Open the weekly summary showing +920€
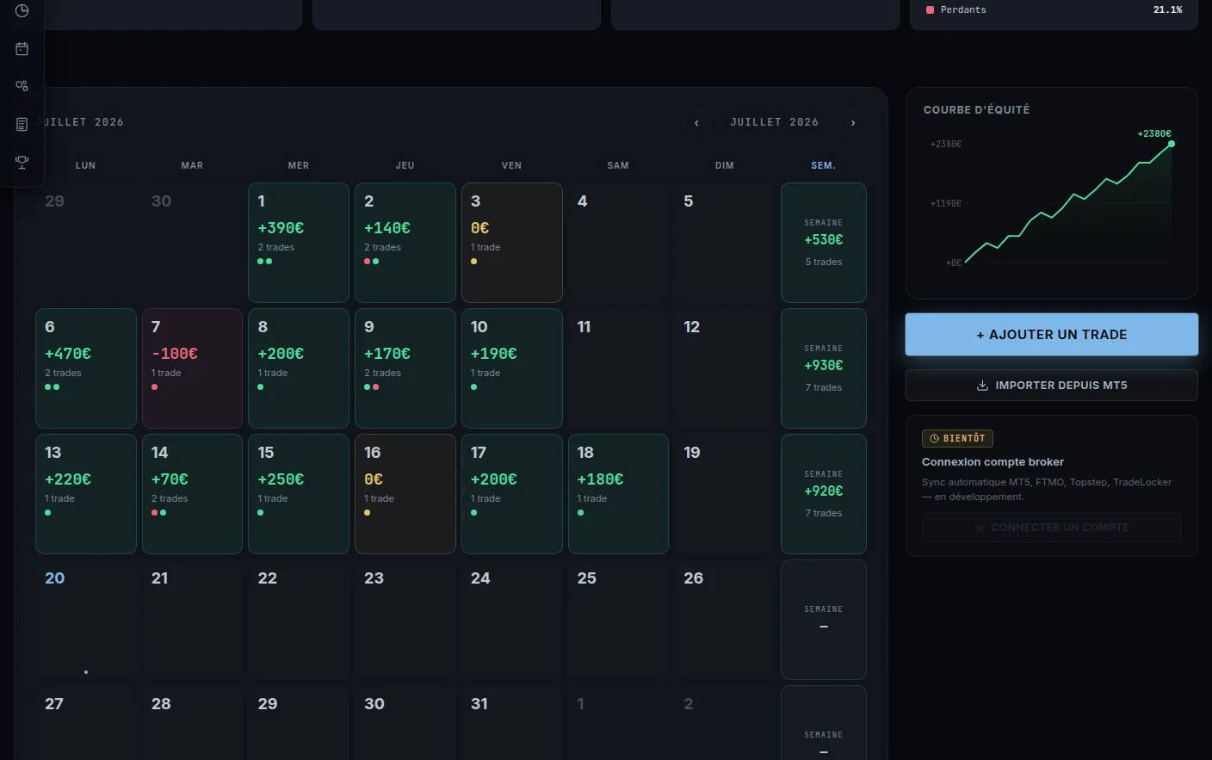The image size is (1212, 760). point(824,494)
